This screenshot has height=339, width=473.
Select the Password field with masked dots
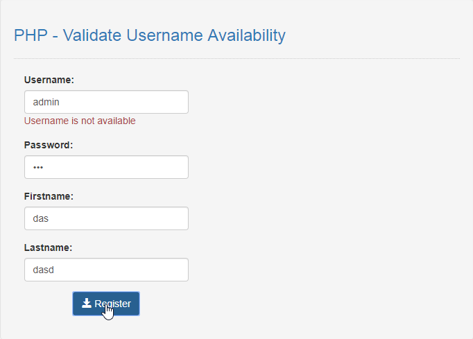point(107,167)
